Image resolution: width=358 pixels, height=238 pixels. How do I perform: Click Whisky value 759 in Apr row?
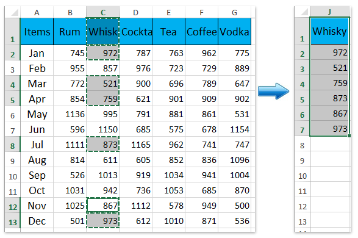tap(102, 99)
